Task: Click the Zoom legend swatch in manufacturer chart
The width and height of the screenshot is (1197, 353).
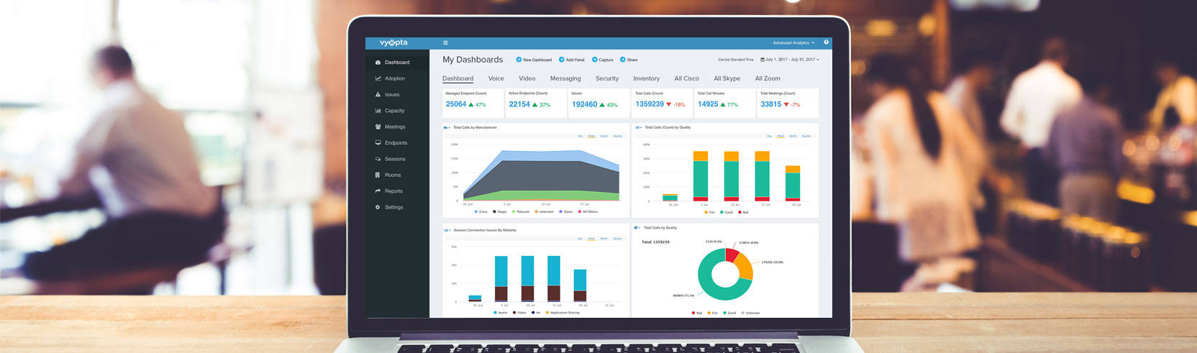Action: (x=561, y=212)
